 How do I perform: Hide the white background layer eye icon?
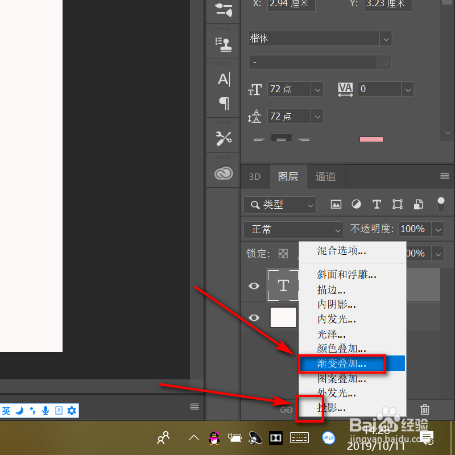point(254,317)
